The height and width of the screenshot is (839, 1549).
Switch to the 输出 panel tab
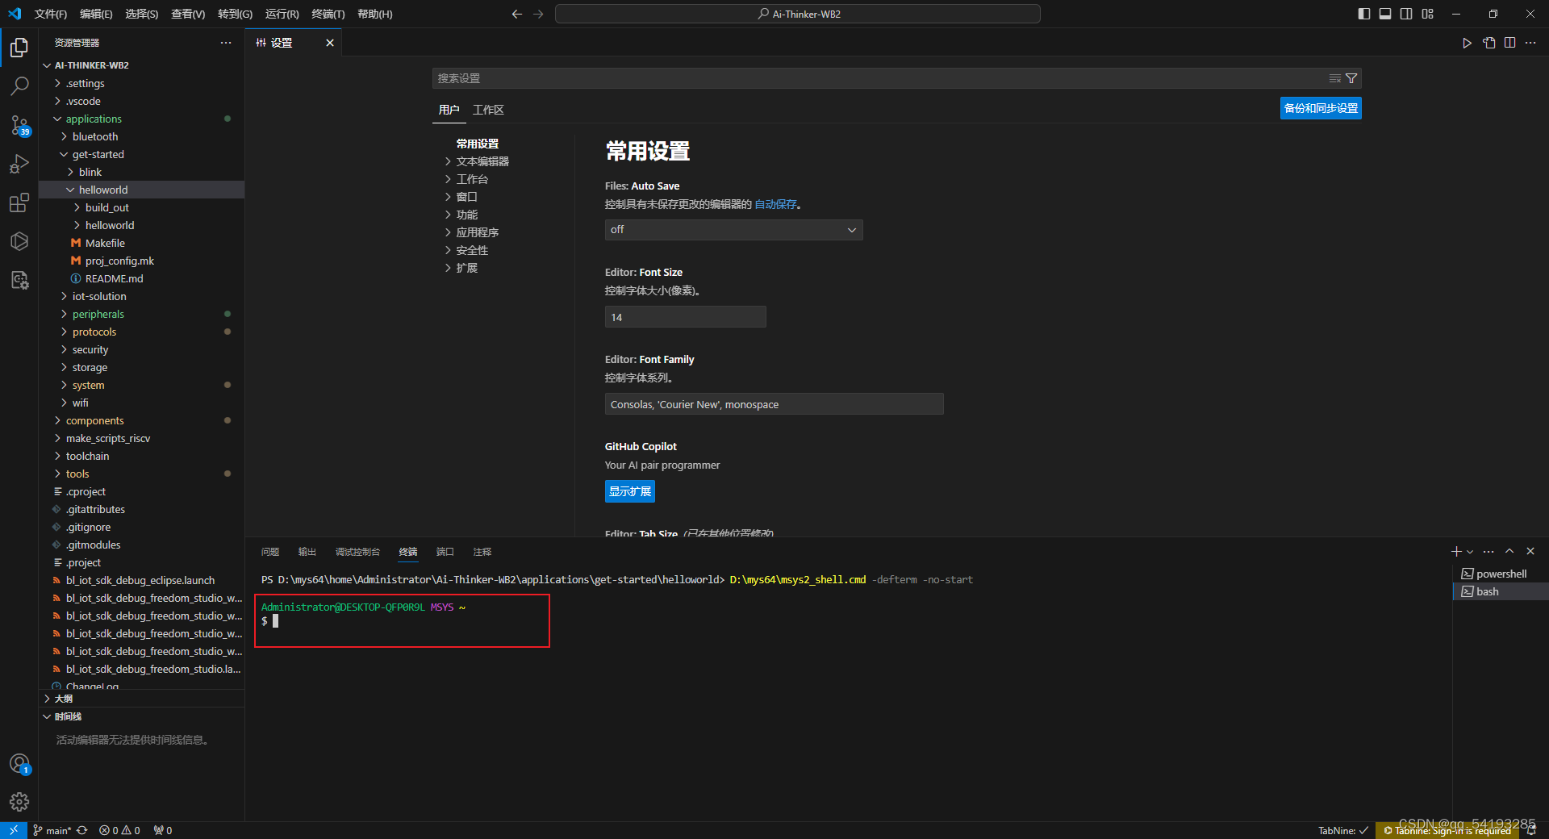click(307, 552)
